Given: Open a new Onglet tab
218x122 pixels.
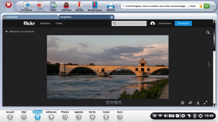Looking at the screenshot, I should tap(53, 5).
